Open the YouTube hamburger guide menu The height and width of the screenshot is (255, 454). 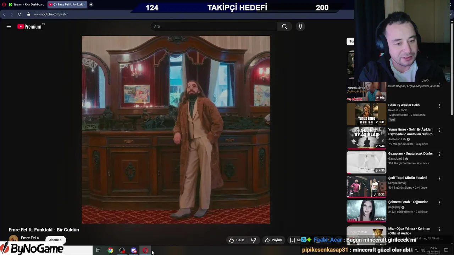click(x=9, y=27)
